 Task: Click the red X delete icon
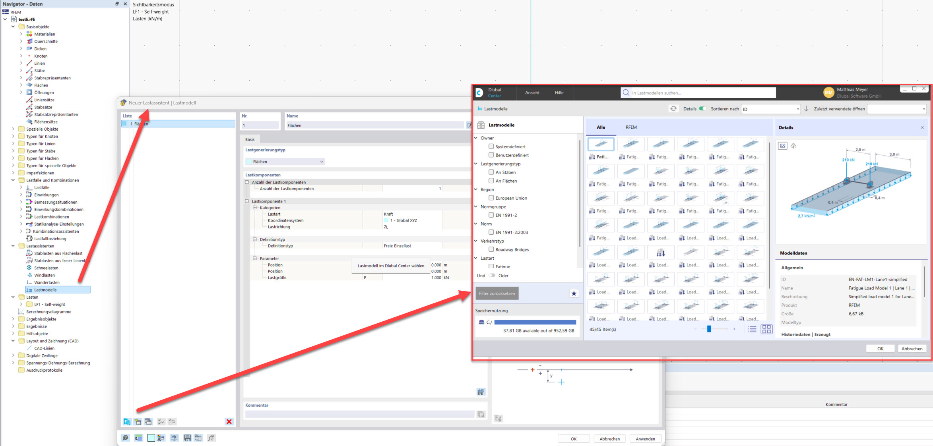pyautogui.click(x=229, y=421)
